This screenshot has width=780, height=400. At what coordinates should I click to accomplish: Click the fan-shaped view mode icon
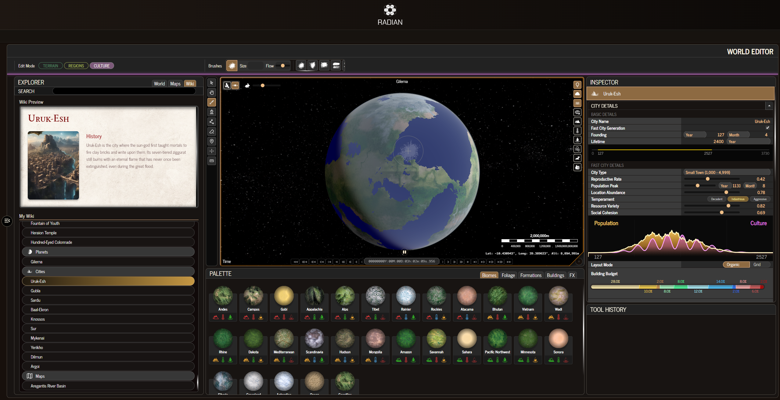tap(227, 85)
